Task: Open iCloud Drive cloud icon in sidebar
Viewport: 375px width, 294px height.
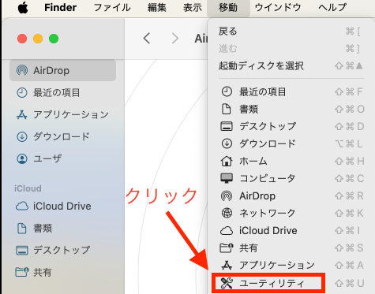Action: coord(22,206)
